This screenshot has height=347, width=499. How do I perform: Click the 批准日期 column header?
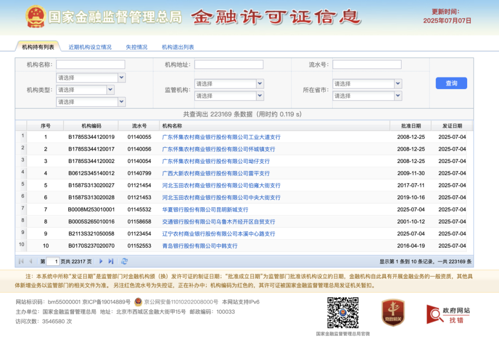pyautogui.click(x=411, y=126)
